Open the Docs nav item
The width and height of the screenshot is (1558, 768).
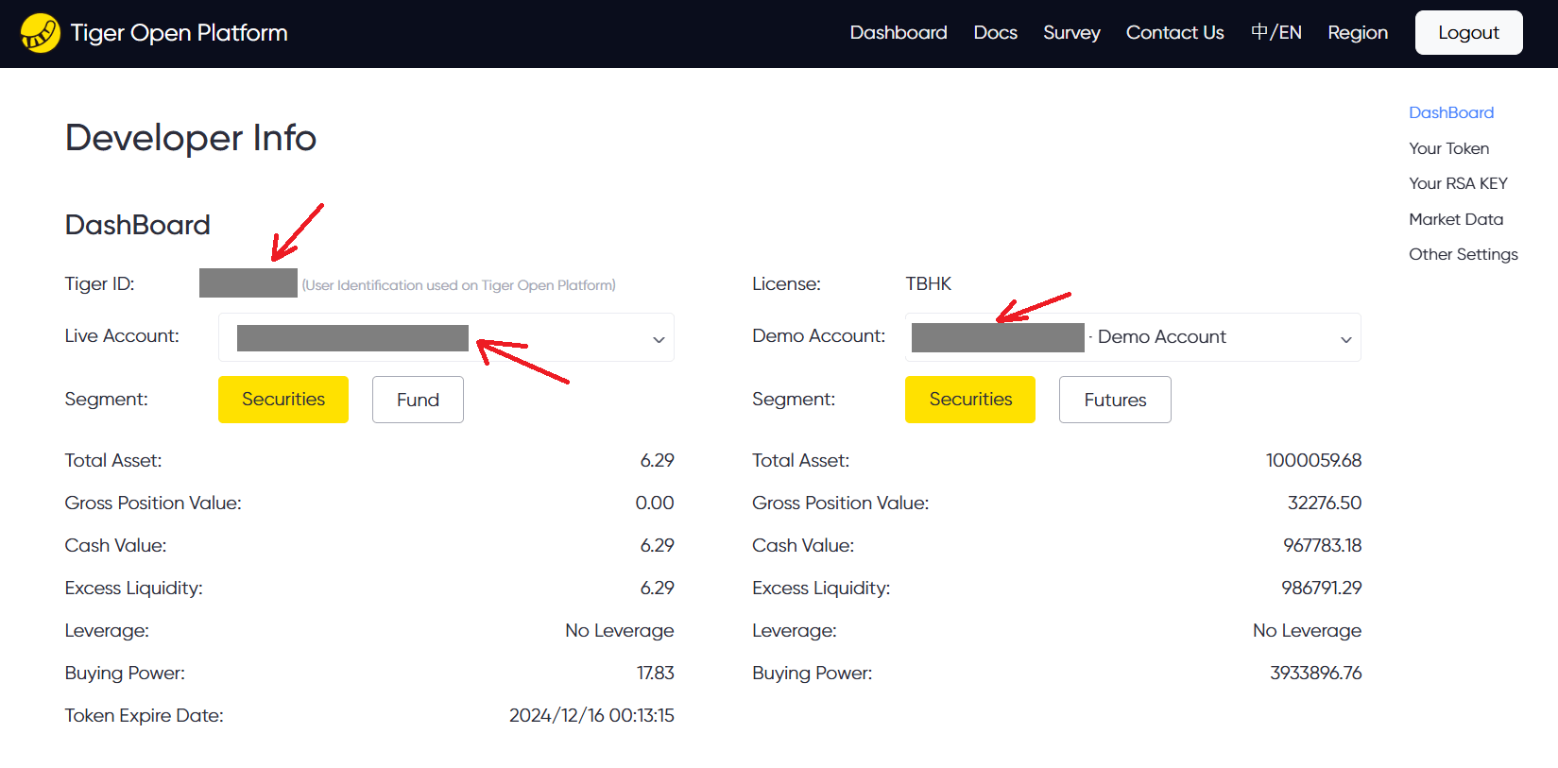[x=996, y=32]
